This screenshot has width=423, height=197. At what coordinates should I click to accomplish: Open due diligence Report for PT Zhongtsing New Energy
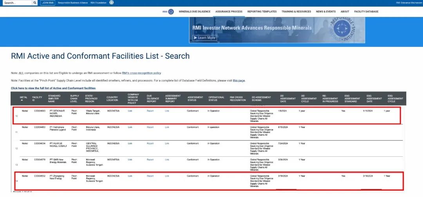pyautogui.click(x=150, y=176)
